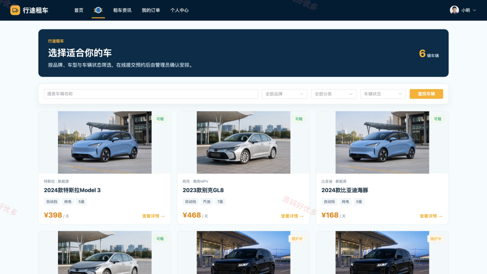Click the 行途租车 brand title
This screenshot has width=487, height=274.
click(x=35, y=10)
